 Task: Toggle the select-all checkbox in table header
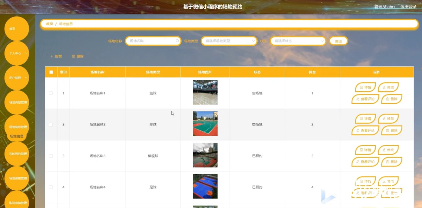tap(51, 72)
